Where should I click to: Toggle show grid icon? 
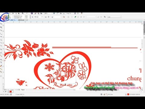click(x=61, y=13)
